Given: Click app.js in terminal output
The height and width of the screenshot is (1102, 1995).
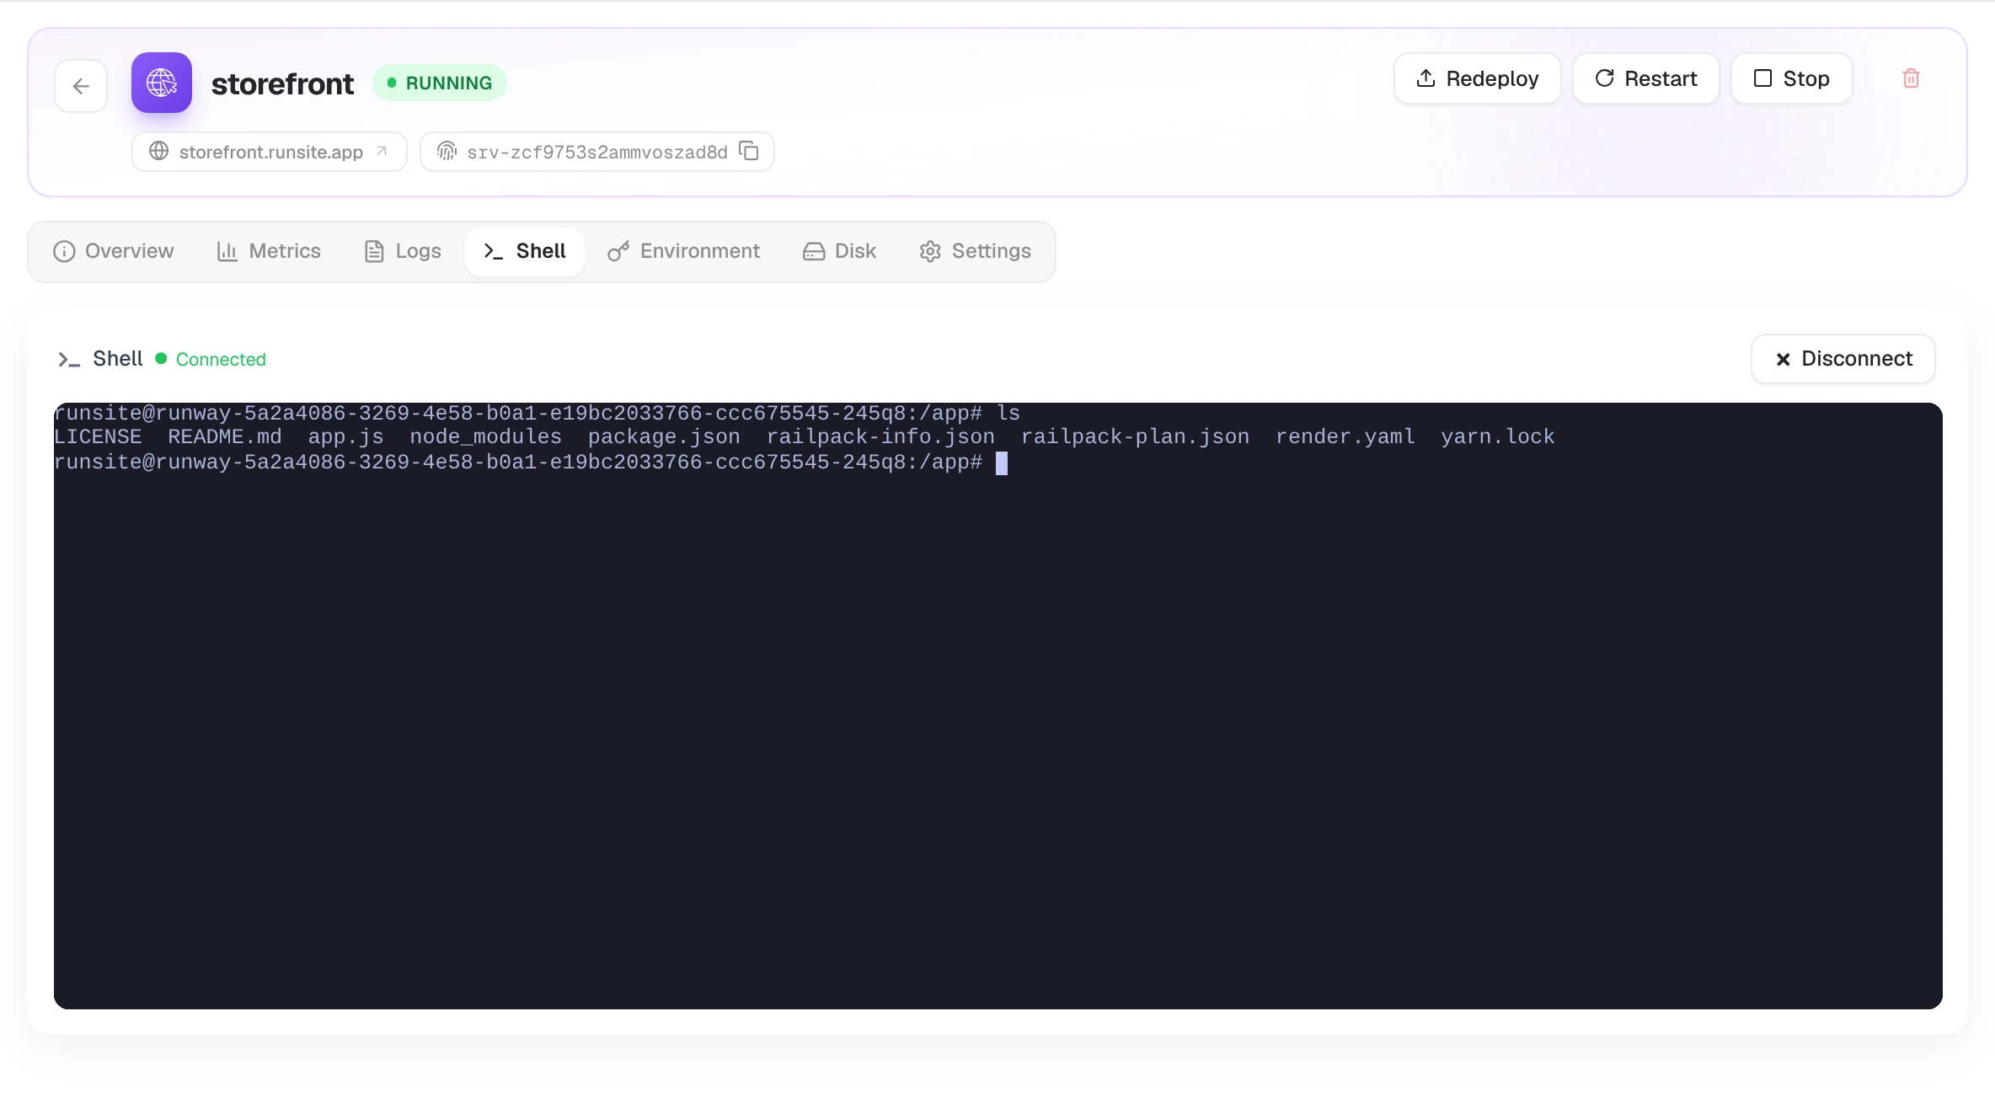Looking at the screenshot, I should point(345,436).
